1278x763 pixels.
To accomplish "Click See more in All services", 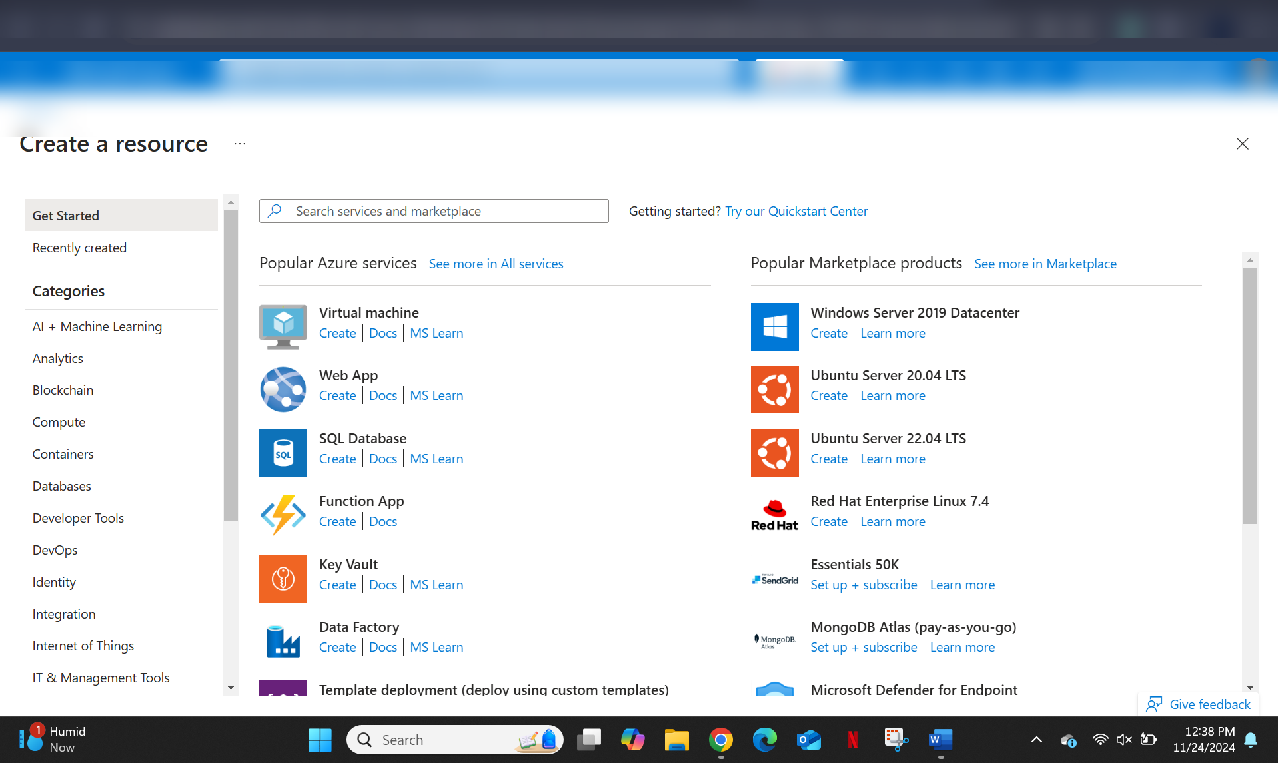I will point(496,264).
